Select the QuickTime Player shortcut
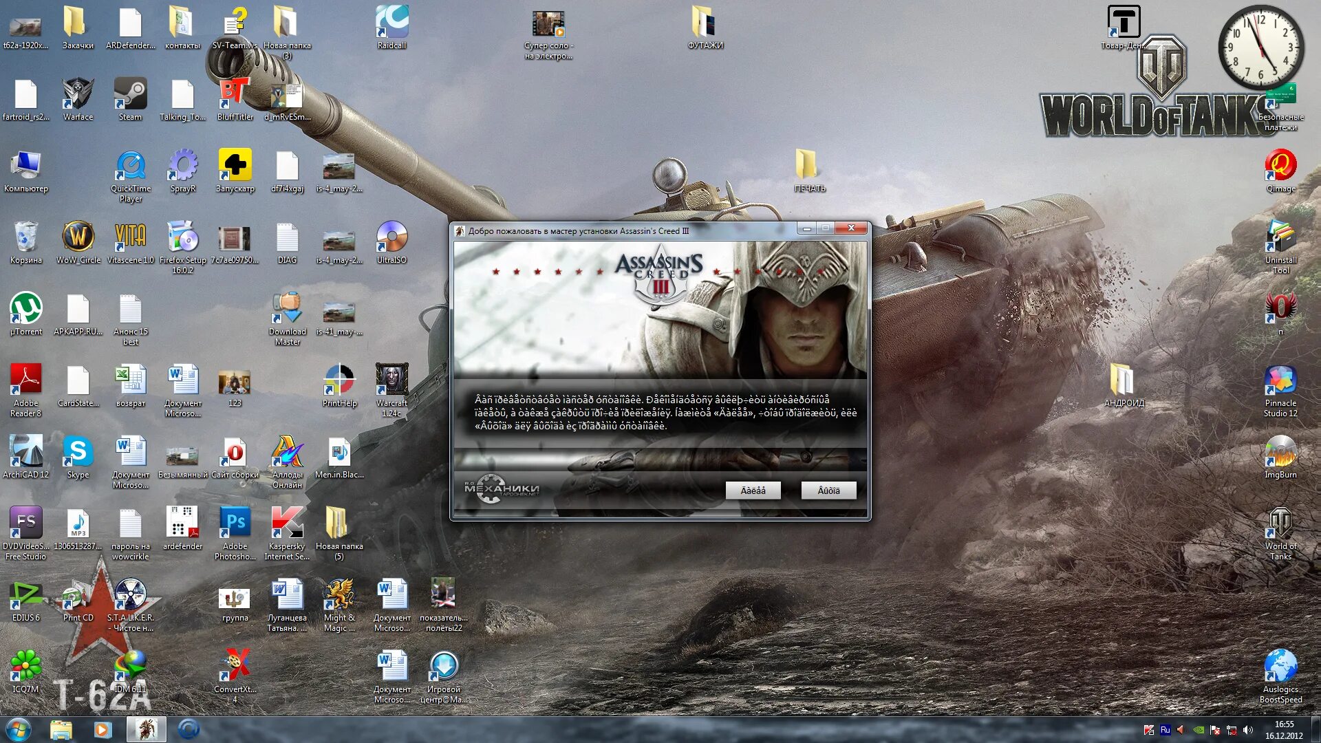 tap(130, 176)
